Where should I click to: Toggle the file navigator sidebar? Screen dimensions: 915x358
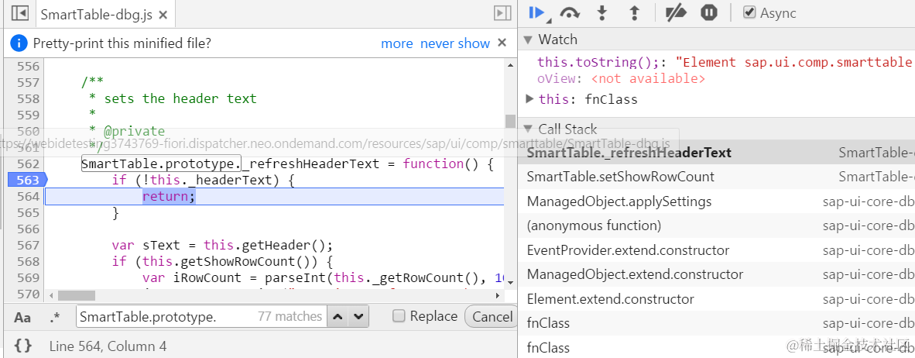[x=20, y=14]
